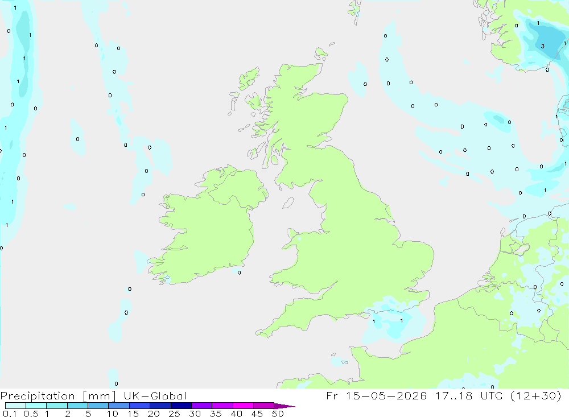569x417 pixels.
Task: Click the 1–2 mm legend color swatch
Action: click(57, 406)
